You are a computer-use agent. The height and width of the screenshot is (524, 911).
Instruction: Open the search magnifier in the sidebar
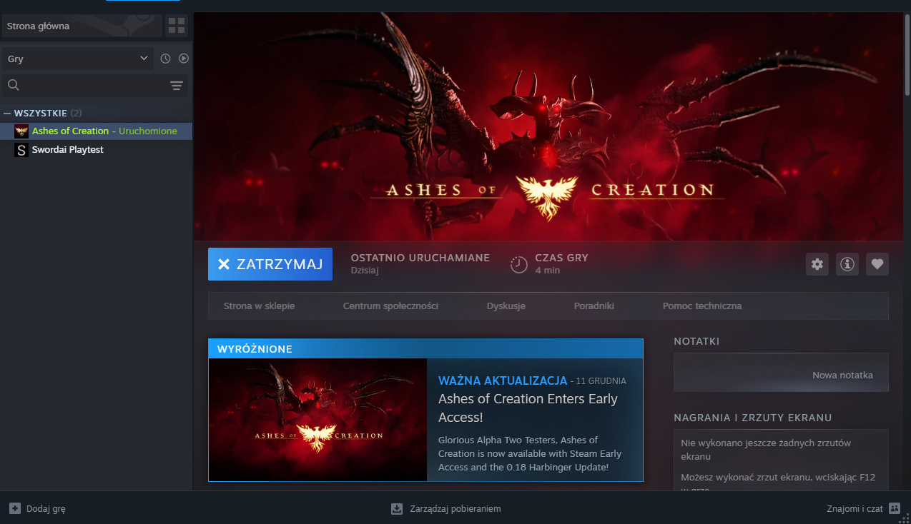[13, 85]
